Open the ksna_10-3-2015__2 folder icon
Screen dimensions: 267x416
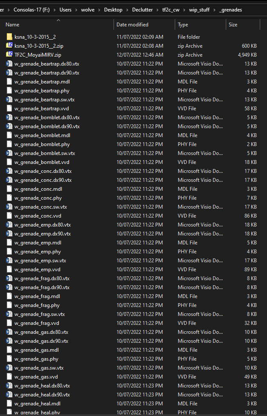coord(9,37)
